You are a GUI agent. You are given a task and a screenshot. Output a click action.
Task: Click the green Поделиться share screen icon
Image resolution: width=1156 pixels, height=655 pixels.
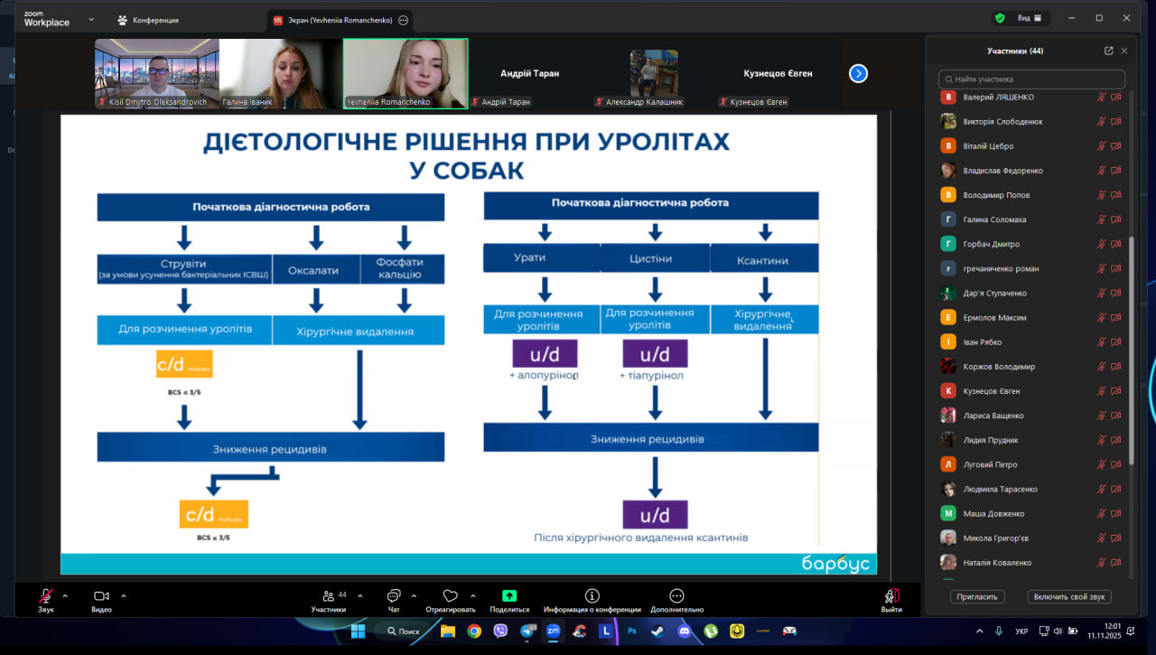[x=509, y=596]
